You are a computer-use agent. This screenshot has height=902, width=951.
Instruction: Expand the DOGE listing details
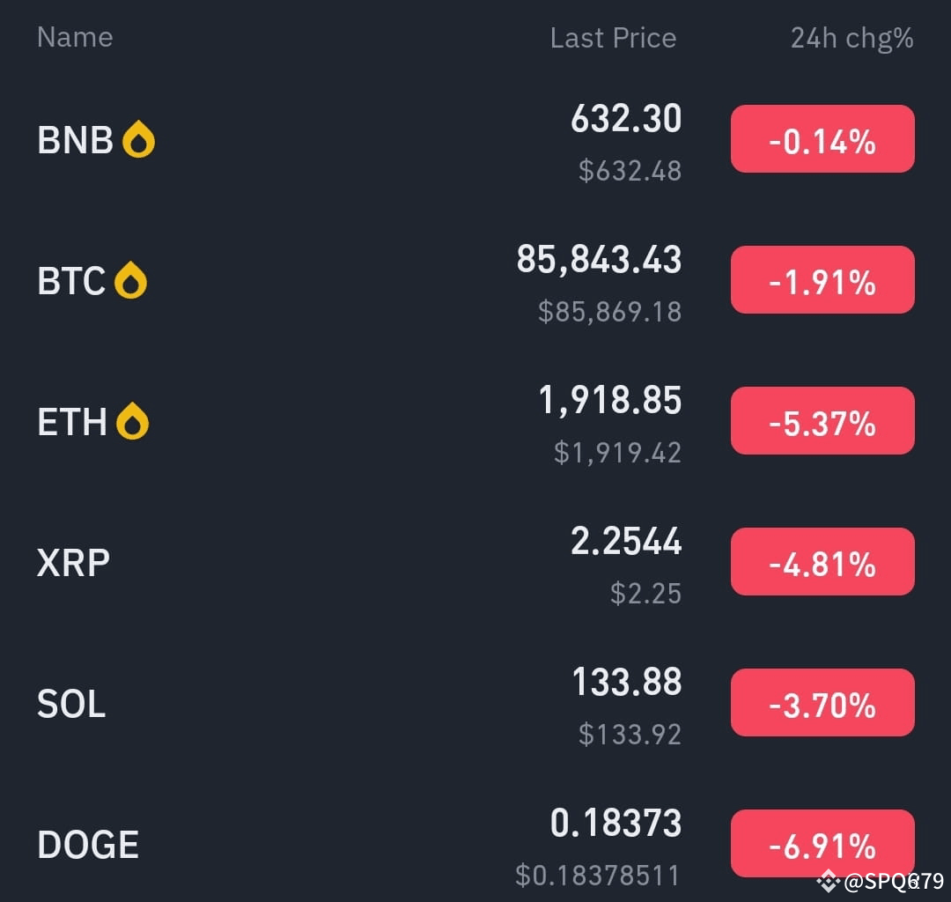pyautogui.click(x=86, y=843)
